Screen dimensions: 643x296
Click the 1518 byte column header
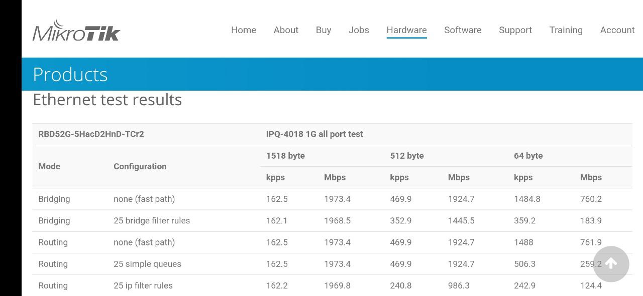pos(285,156)
